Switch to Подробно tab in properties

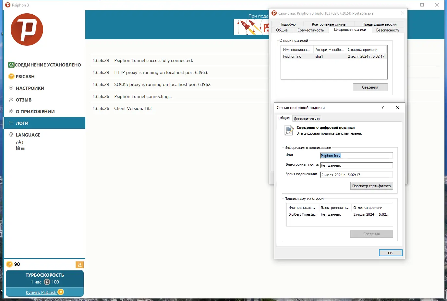(287, 24)
